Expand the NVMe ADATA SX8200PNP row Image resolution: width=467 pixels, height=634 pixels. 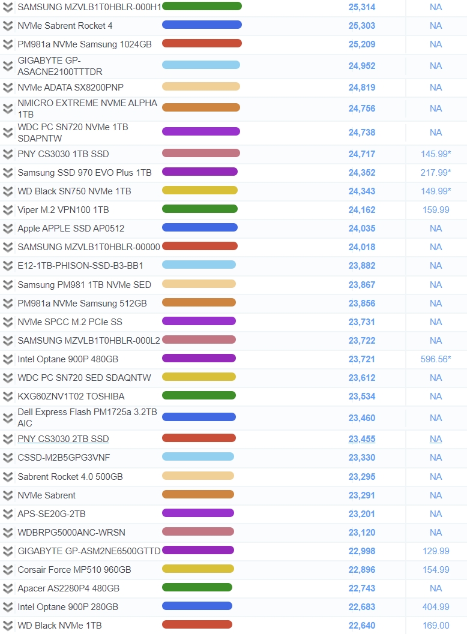(8, 88)
